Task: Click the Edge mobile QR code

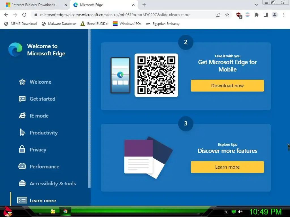Action: (x=156, y=75)
